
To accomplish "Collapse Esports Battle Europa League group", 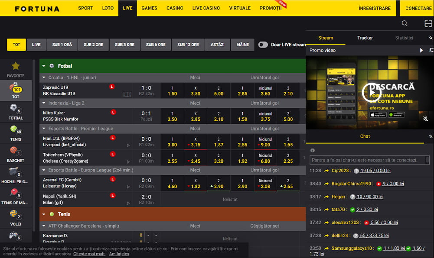I will [44, 170].
